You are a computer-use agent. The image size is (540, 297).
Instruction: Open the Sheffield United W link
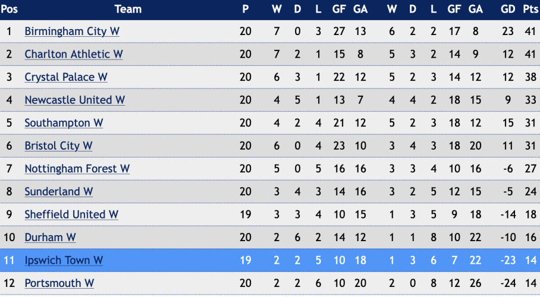[x=71, y=214]
